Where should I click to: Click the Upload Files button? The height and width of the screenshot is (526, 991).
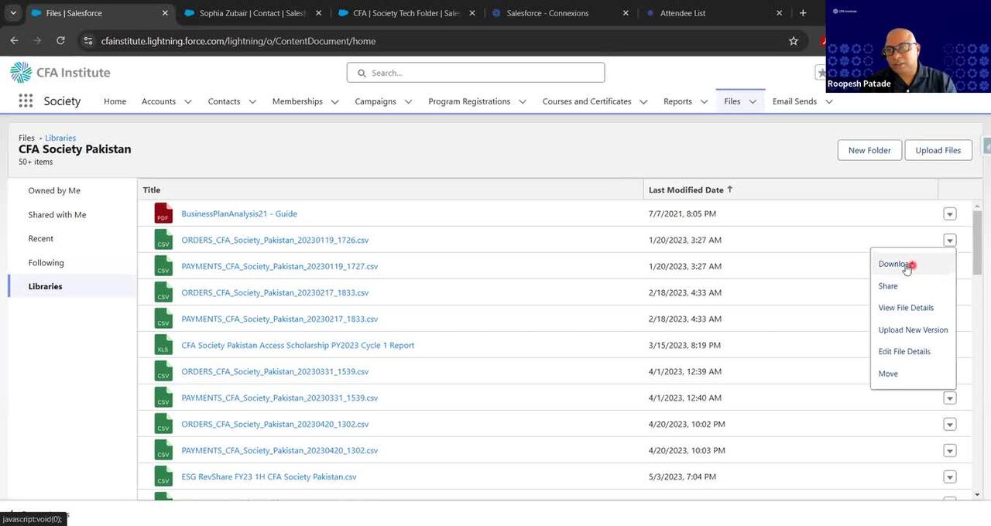click(938, 150)
